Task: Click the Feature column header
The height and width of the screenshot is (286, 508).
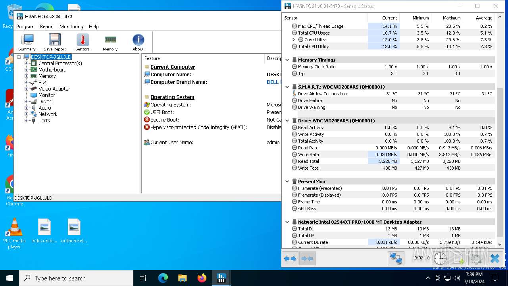Action: (203, 58)
